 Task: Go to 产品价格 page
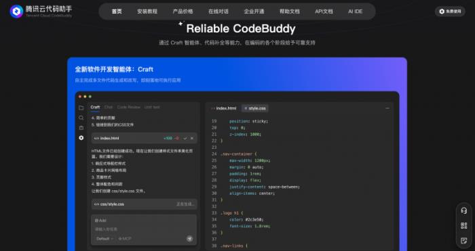point(183,12)
